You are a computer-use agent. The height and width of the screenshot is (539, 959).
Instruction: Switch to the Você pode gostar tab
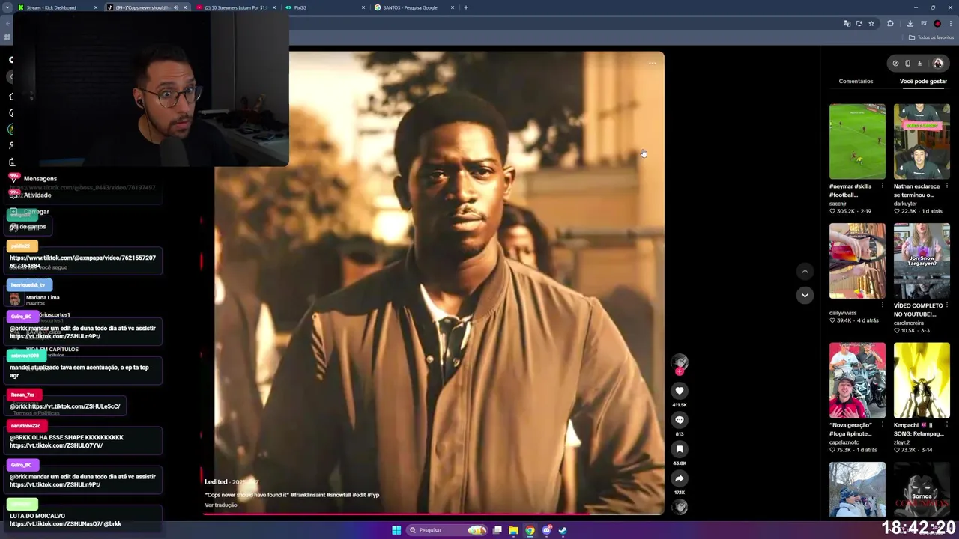[x=923, y=81]
